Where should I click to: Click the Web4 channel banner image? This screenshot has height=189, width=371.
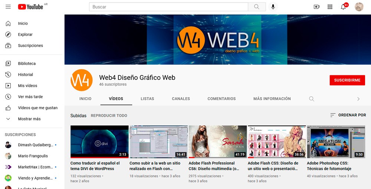(x=218, y=40)
